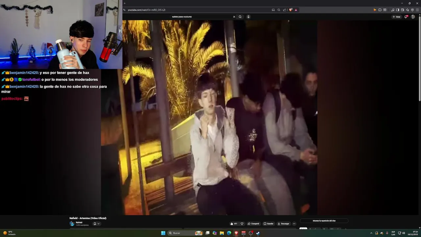Viewport: 421px width, 237px height.
Task: Click the zoom magnifier icon in address bar
Action: (279, 10)
